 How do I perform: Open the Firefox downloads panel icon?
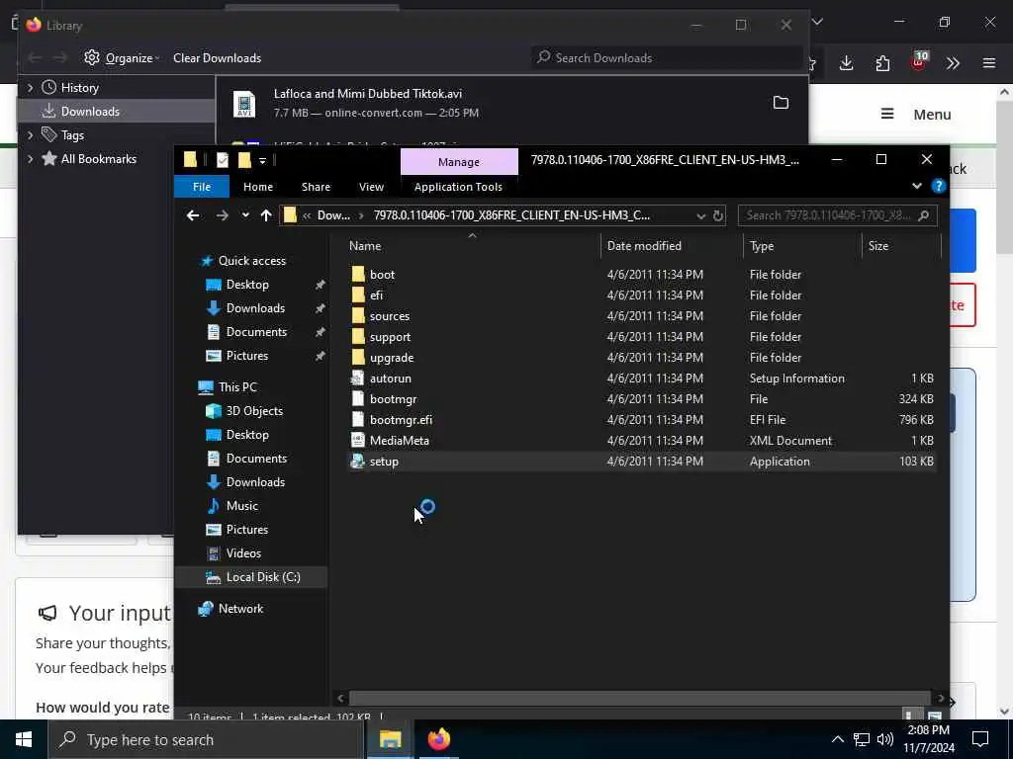coord(847,63)
